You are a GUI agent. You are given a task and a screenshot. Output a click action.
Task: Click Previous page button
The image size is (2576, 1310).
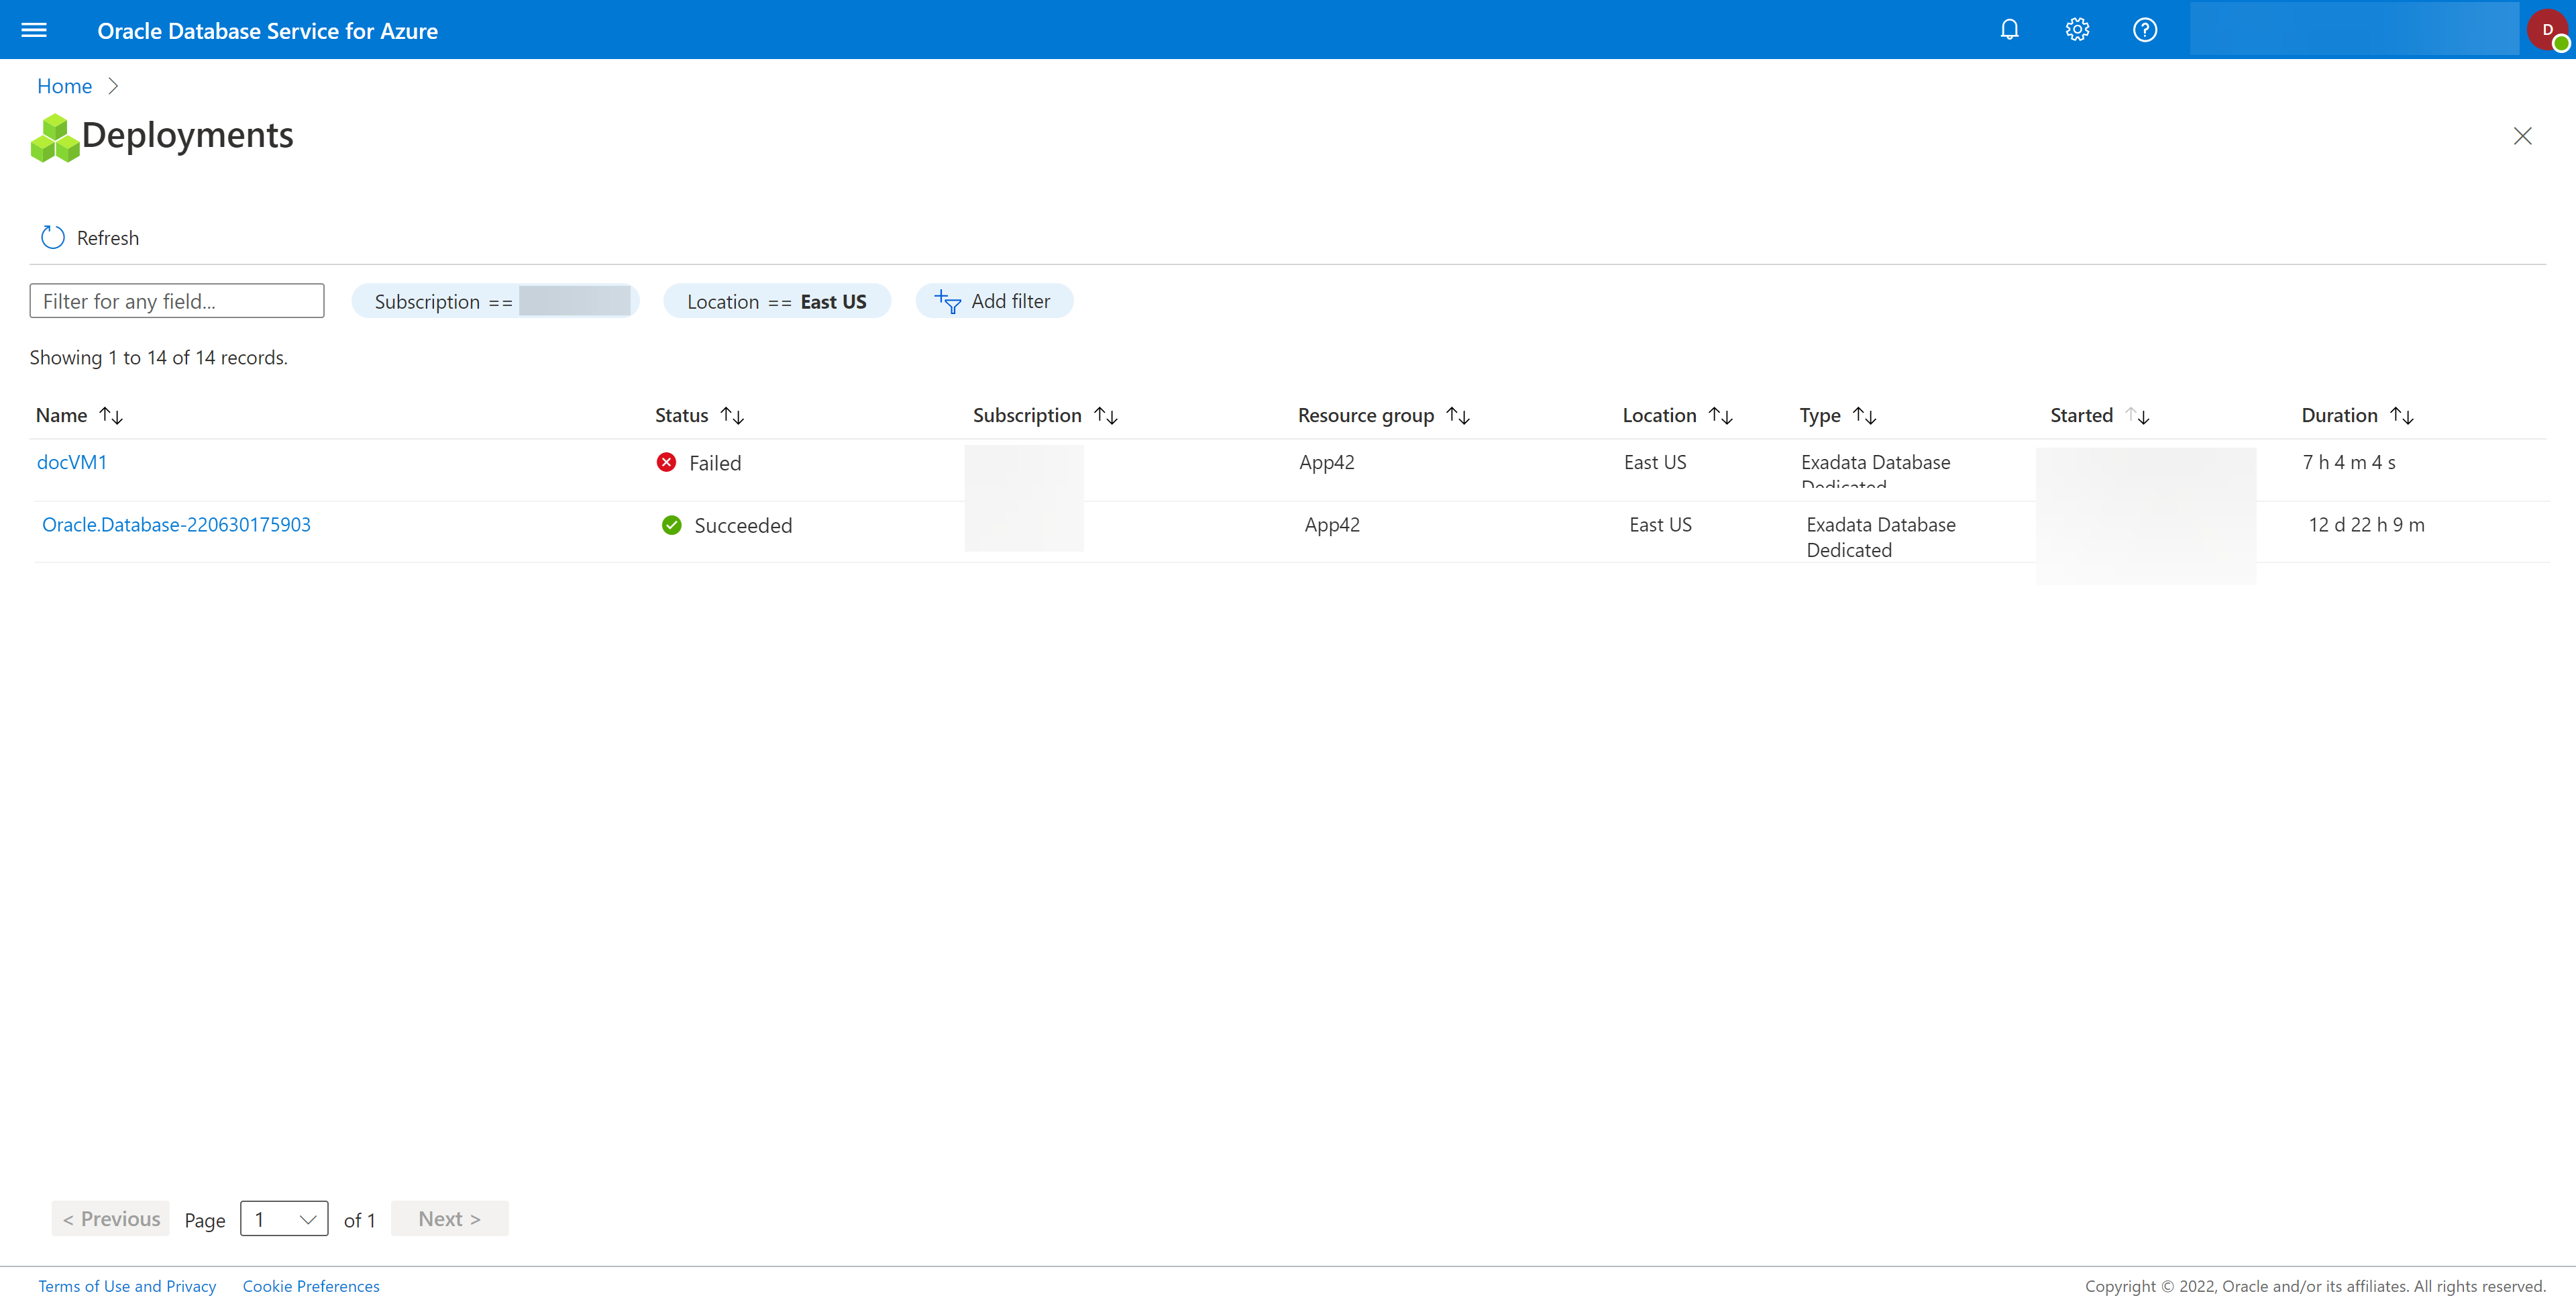click(x=111, y=1219)
